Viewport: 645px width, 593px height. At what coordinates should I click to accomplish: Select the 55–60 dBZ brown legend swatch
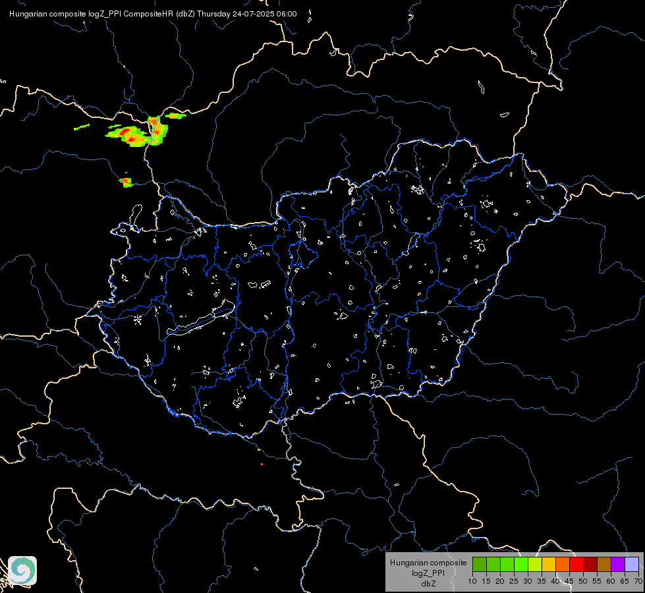coord(604,564)
